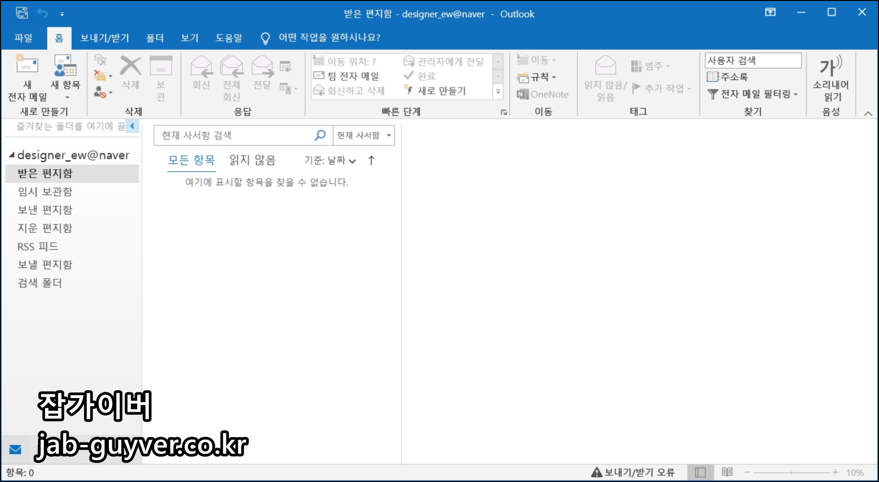Click the 삭제 delete button
Screen dimensions: 879x482
(x=130, y=73)
